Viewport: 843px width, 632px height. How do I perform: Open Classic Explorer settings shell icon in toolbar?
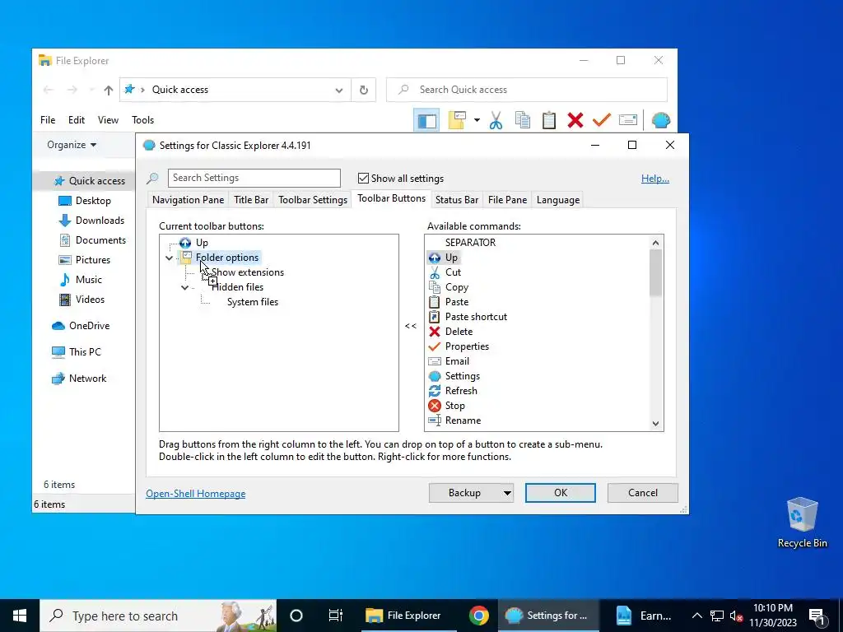tap(661, 120)
